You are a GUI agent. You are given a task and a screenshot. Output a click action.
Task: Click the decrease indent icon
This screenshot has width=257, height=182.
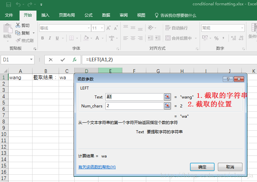(151, 38)
